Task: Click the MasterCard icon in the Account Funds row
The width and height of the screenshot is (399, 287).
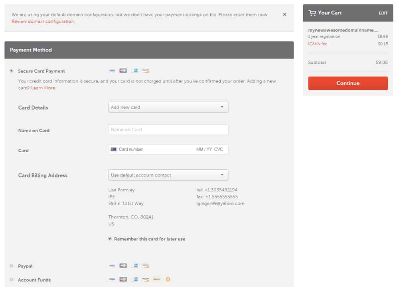Action: coord(123,279)
